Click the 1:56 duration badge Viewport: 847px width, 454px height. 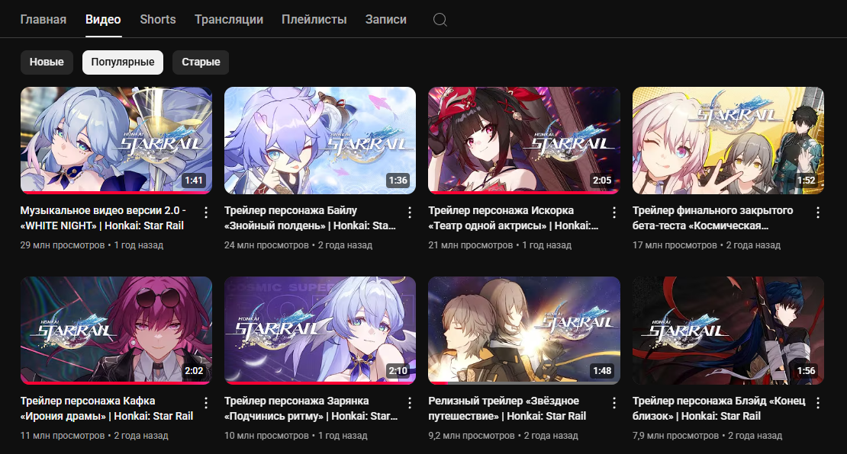806,370
